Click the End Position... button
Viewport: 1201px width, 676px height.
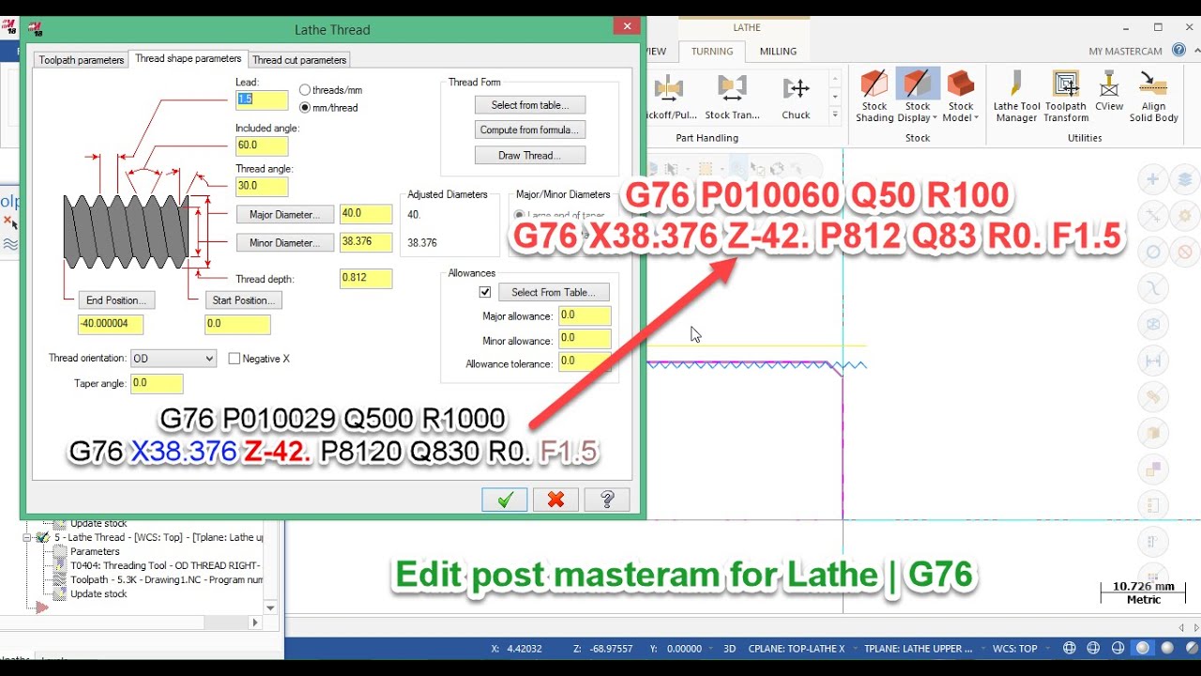coord(116,300)
